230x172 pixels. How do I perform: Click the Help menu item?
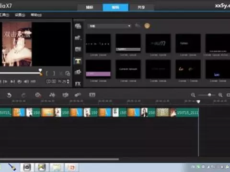click(36, 15)
